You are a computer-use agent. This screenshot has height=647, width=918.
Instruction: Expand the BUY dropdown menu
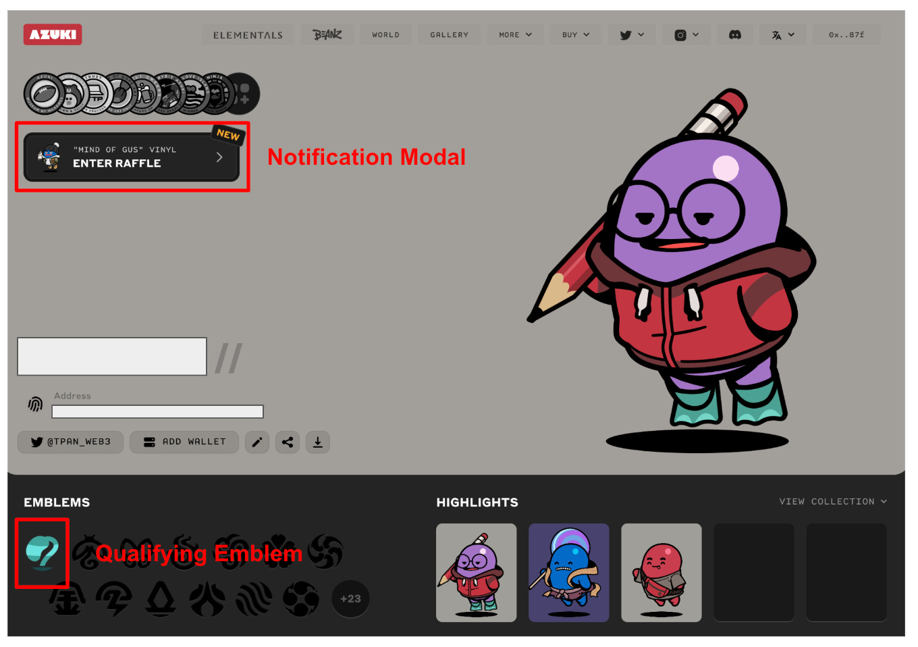[x=576, y=34]
